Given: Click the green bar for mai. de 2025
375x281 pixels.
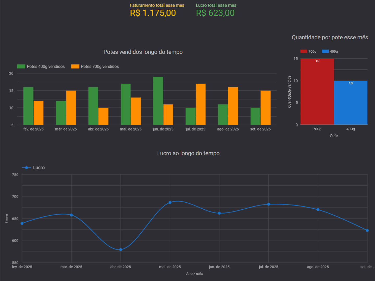Looking at the screenshot, I should [126, 104].
